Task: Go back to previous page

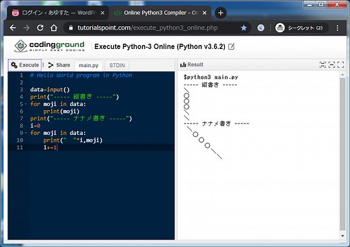Action: coord(13,28)
